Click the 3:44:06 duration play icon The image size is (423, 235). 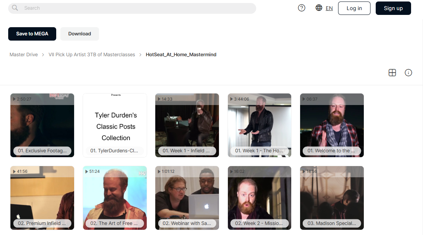[232, 99]
